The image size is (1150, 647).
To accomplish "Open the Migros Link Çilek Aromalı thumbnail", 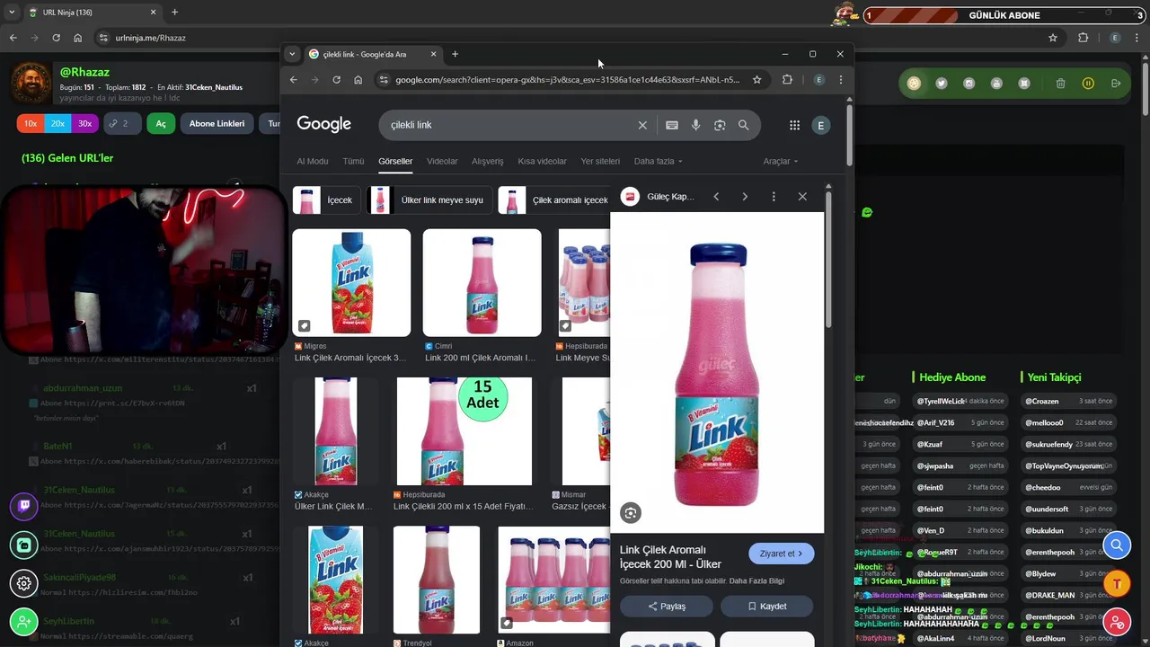I will [351, 283].
